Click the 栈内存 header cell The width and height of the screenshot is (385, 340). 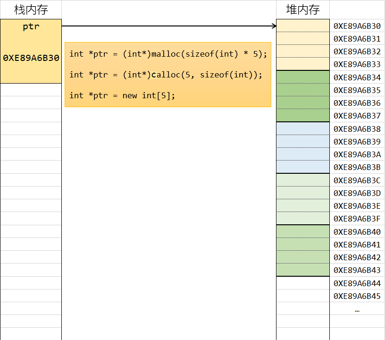[x=31, y=9]
